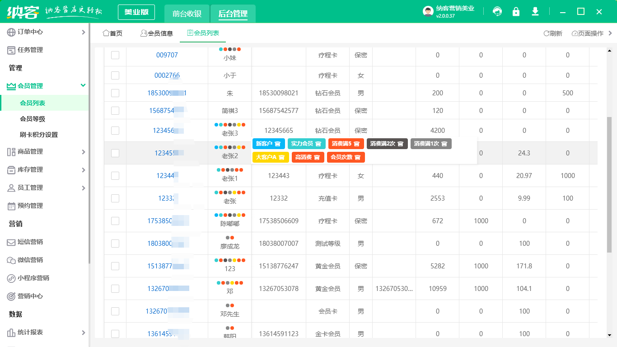This screenshot has height=347, width=617.
Task: Delete the 会员次数 tag via trash icon
Action: point(357,157)
